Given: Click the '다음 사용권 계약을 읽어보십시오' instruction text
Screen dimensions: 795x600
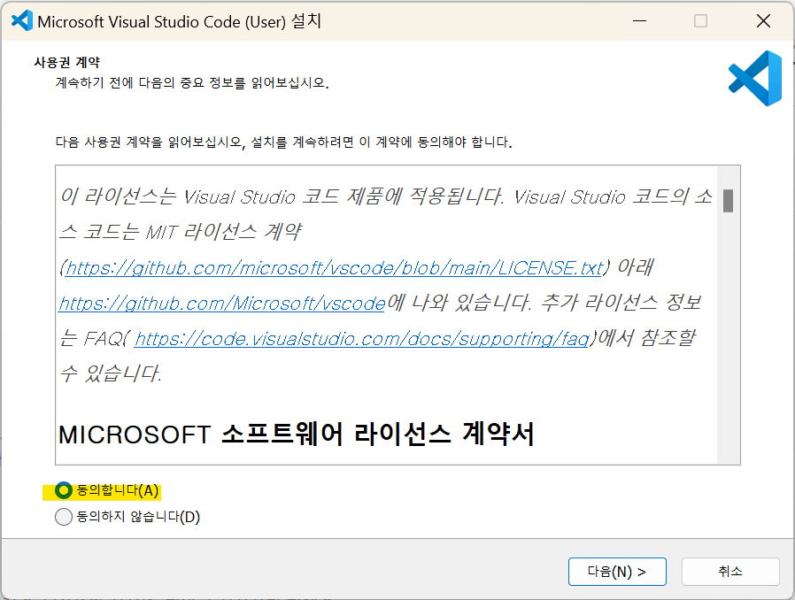Looking at the screenshot, I should (x=283, y=142).
